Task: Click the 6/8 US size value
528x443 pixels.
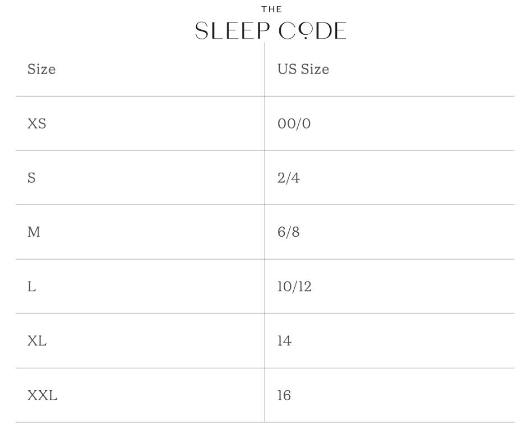Action: (x=289, y=233)
